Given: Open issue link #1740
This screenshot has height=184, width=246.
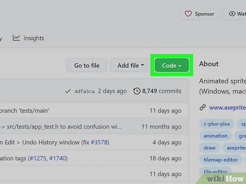Looking at the screenshot, I should (x=58, y=158).
